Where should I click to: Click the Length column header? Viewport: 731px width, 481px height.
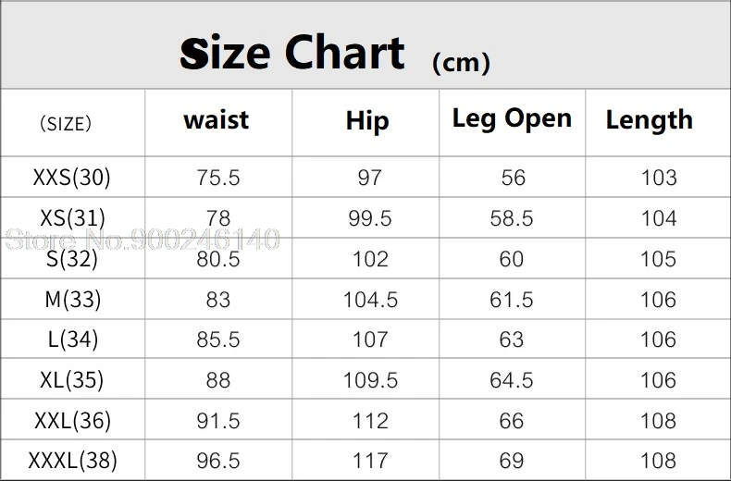click(x=650, y=120)
